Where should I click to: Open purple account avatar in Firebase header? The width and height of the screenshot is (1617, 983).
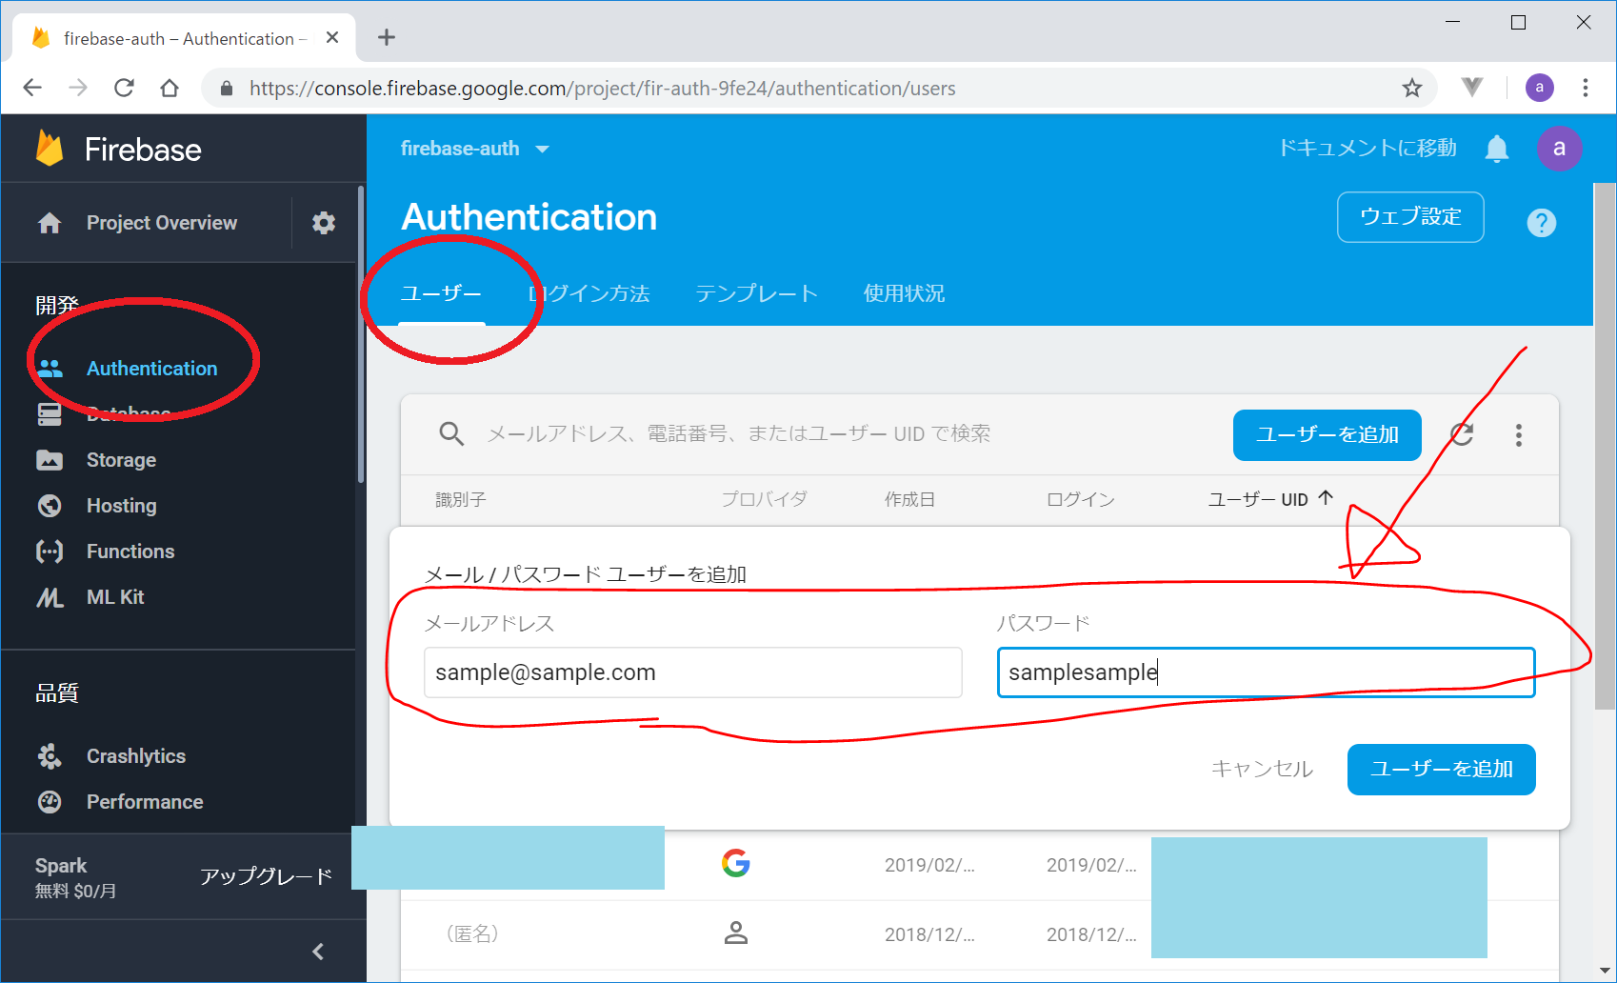tap(1559, 149)
